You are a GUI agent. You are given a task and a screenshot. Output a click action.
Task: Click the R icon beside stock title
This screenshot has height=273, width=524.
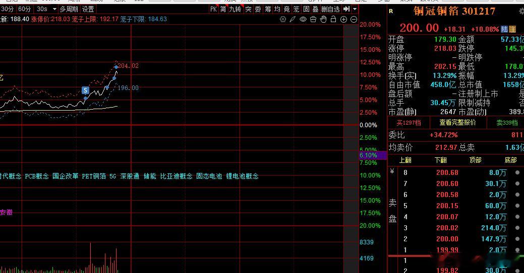[391, 12]
